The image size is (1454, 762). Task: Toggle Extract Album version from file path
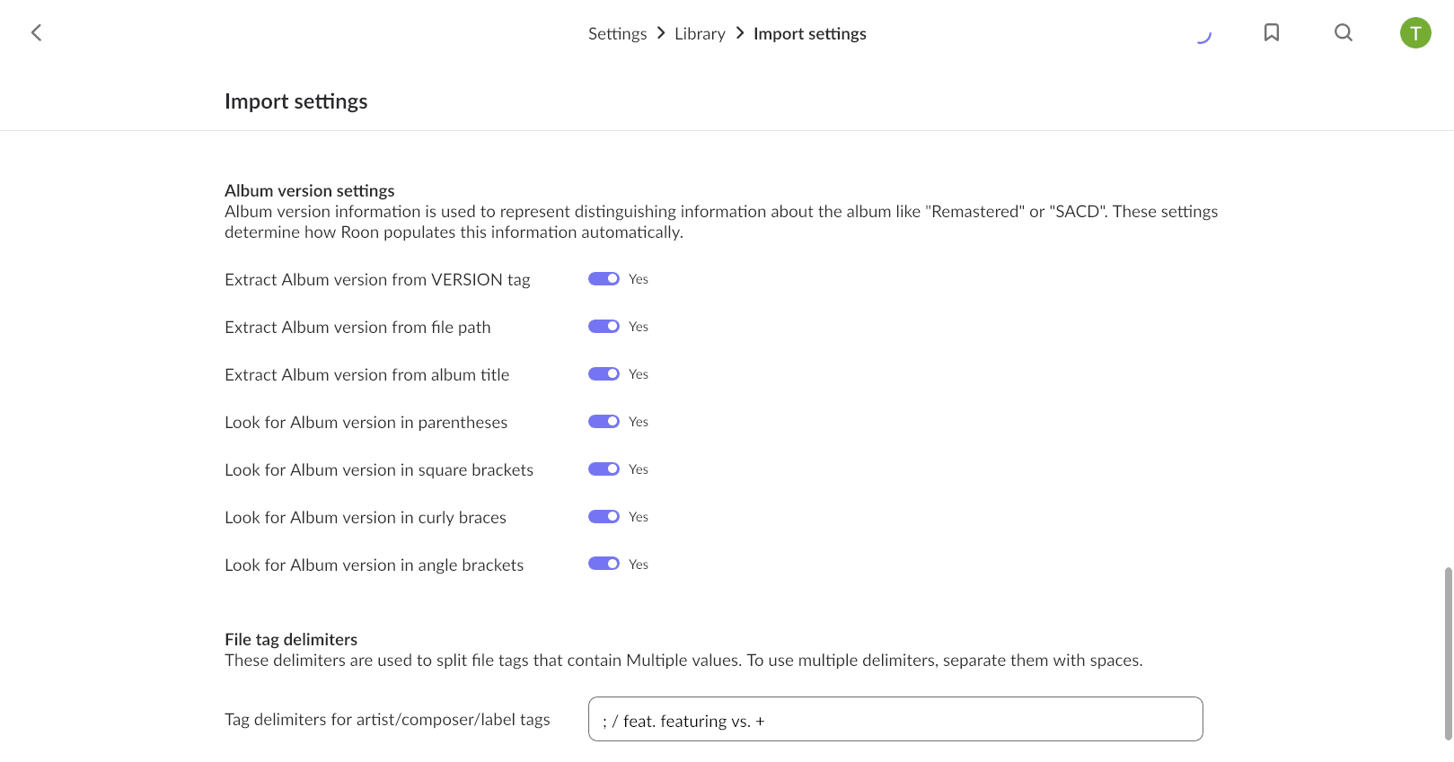point(604,327)
